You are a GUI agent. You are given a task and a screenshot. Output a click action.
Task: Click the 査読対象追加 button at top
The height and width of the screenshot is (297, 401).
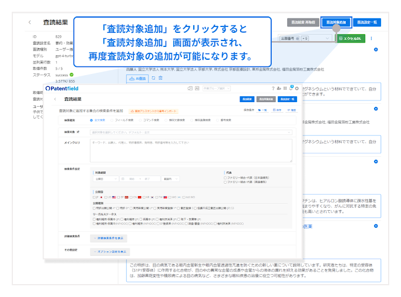336,22
